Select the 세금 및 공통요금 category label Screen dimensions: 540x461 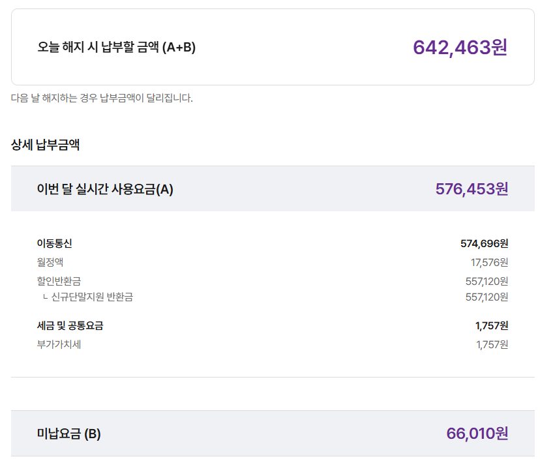click(x=70, y=325)
